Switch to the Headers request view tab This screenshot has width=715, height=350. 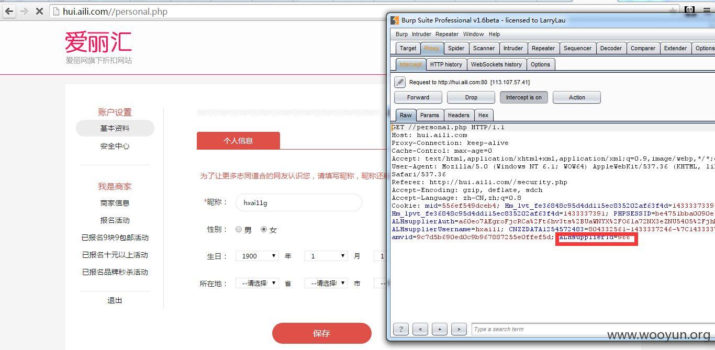coord(459,115)
